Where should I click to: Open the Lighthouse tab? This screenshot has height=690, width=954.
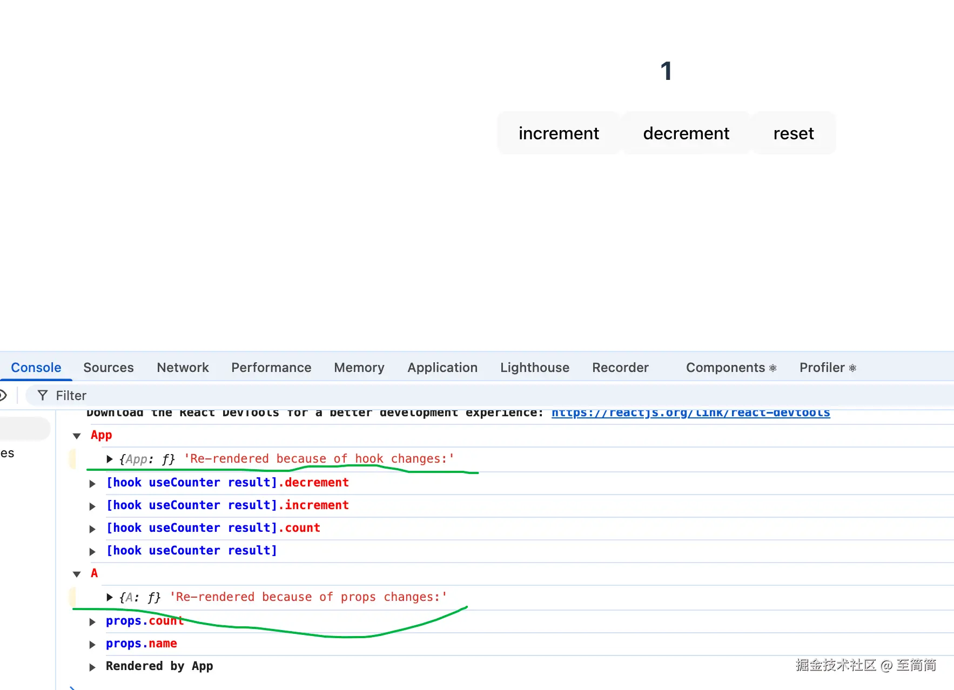tap(535, 368)
